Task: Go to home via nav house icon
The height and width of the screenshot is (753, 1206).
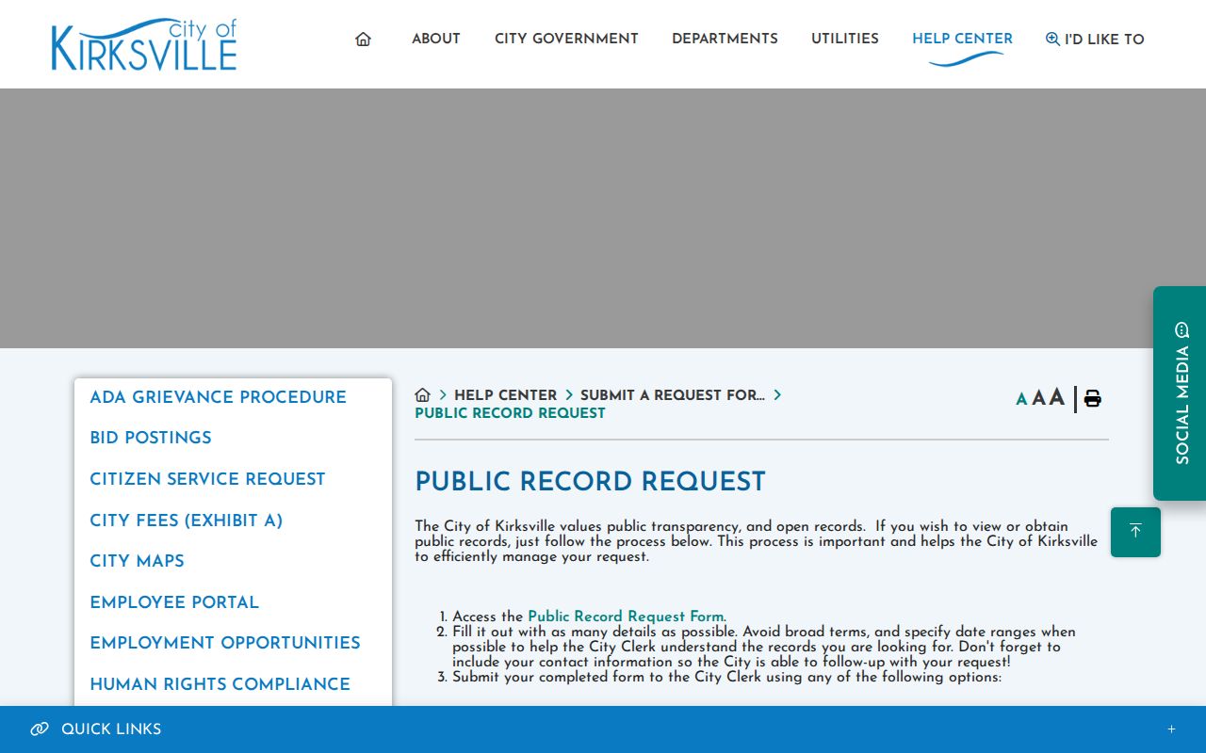Action: (363, 39)
